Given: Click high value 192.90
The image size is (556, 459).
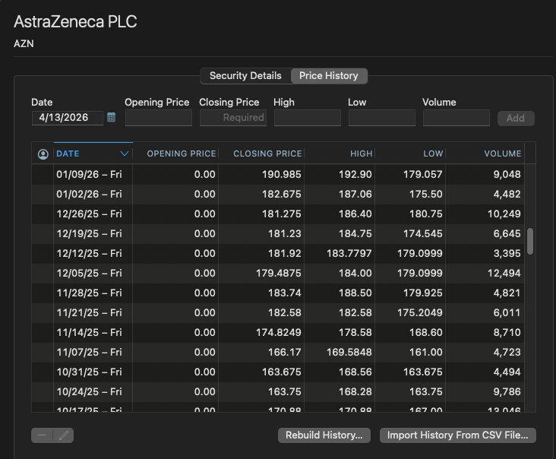Looking at the screenshot, I should tap(355, 174).
